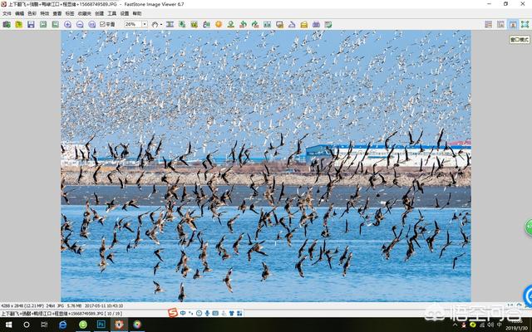Viewport: 532px width, 332px height.
Task: Open the Sogou soft keyboard icon
Action: pyautogui.click(x=215, y=314)
